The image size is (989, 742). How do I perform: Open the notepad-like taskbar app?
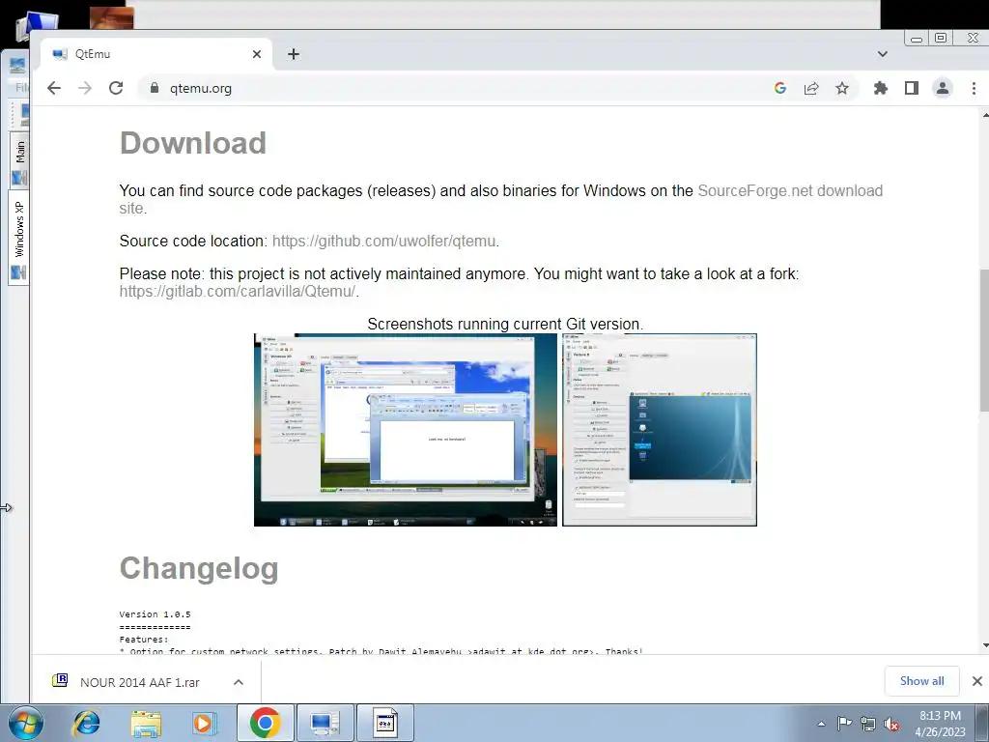click(385, 723)
